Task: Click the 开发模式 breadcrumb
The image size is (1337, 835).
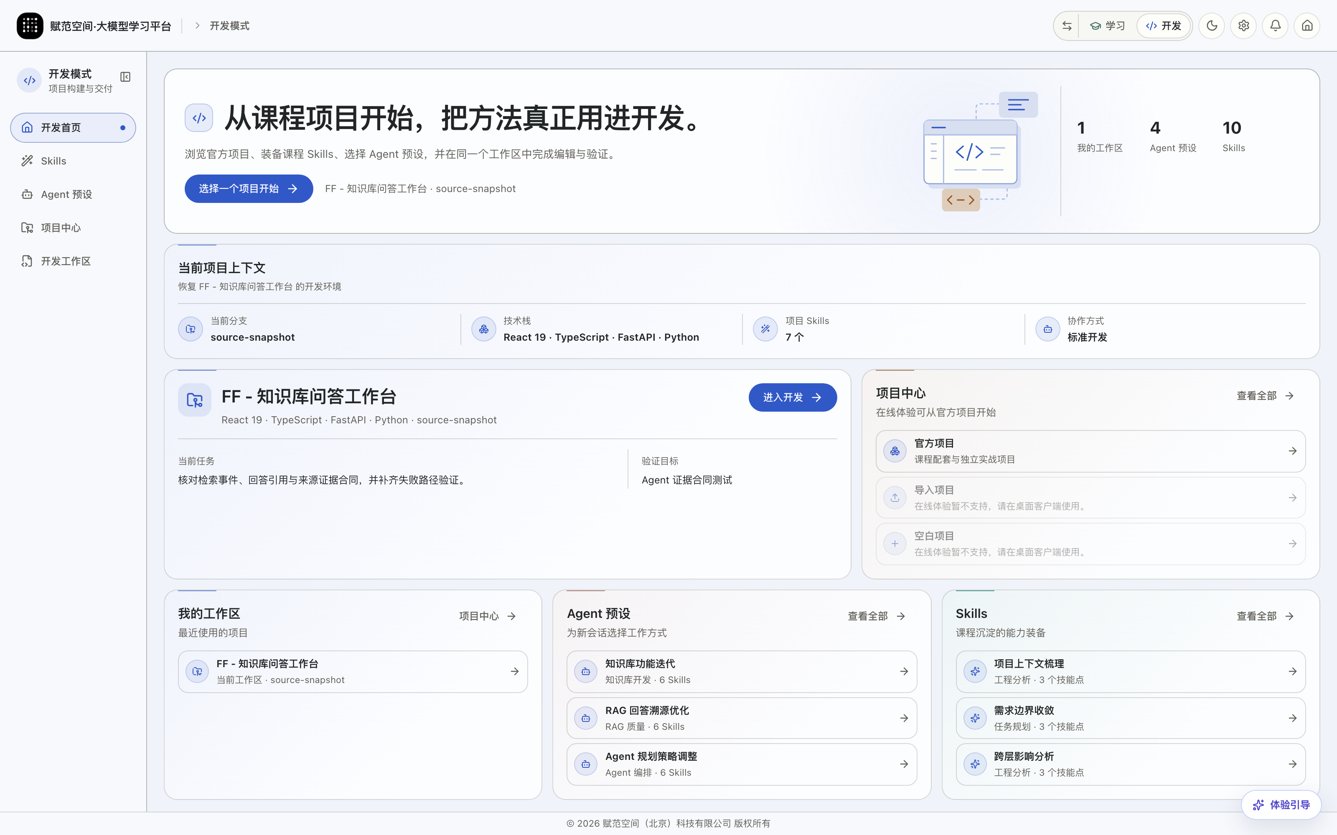Action: pyautogui.click(x=229, y=26)
